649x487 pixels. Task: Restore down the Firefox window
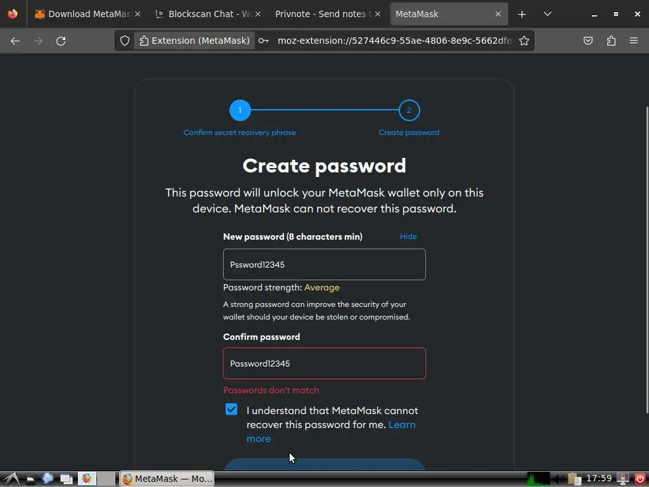click(616, 14)
